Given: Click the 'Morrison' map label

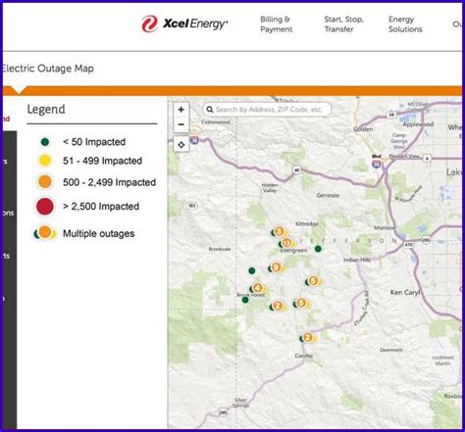Looking at the screenshot, I should (x=385, y=227).
